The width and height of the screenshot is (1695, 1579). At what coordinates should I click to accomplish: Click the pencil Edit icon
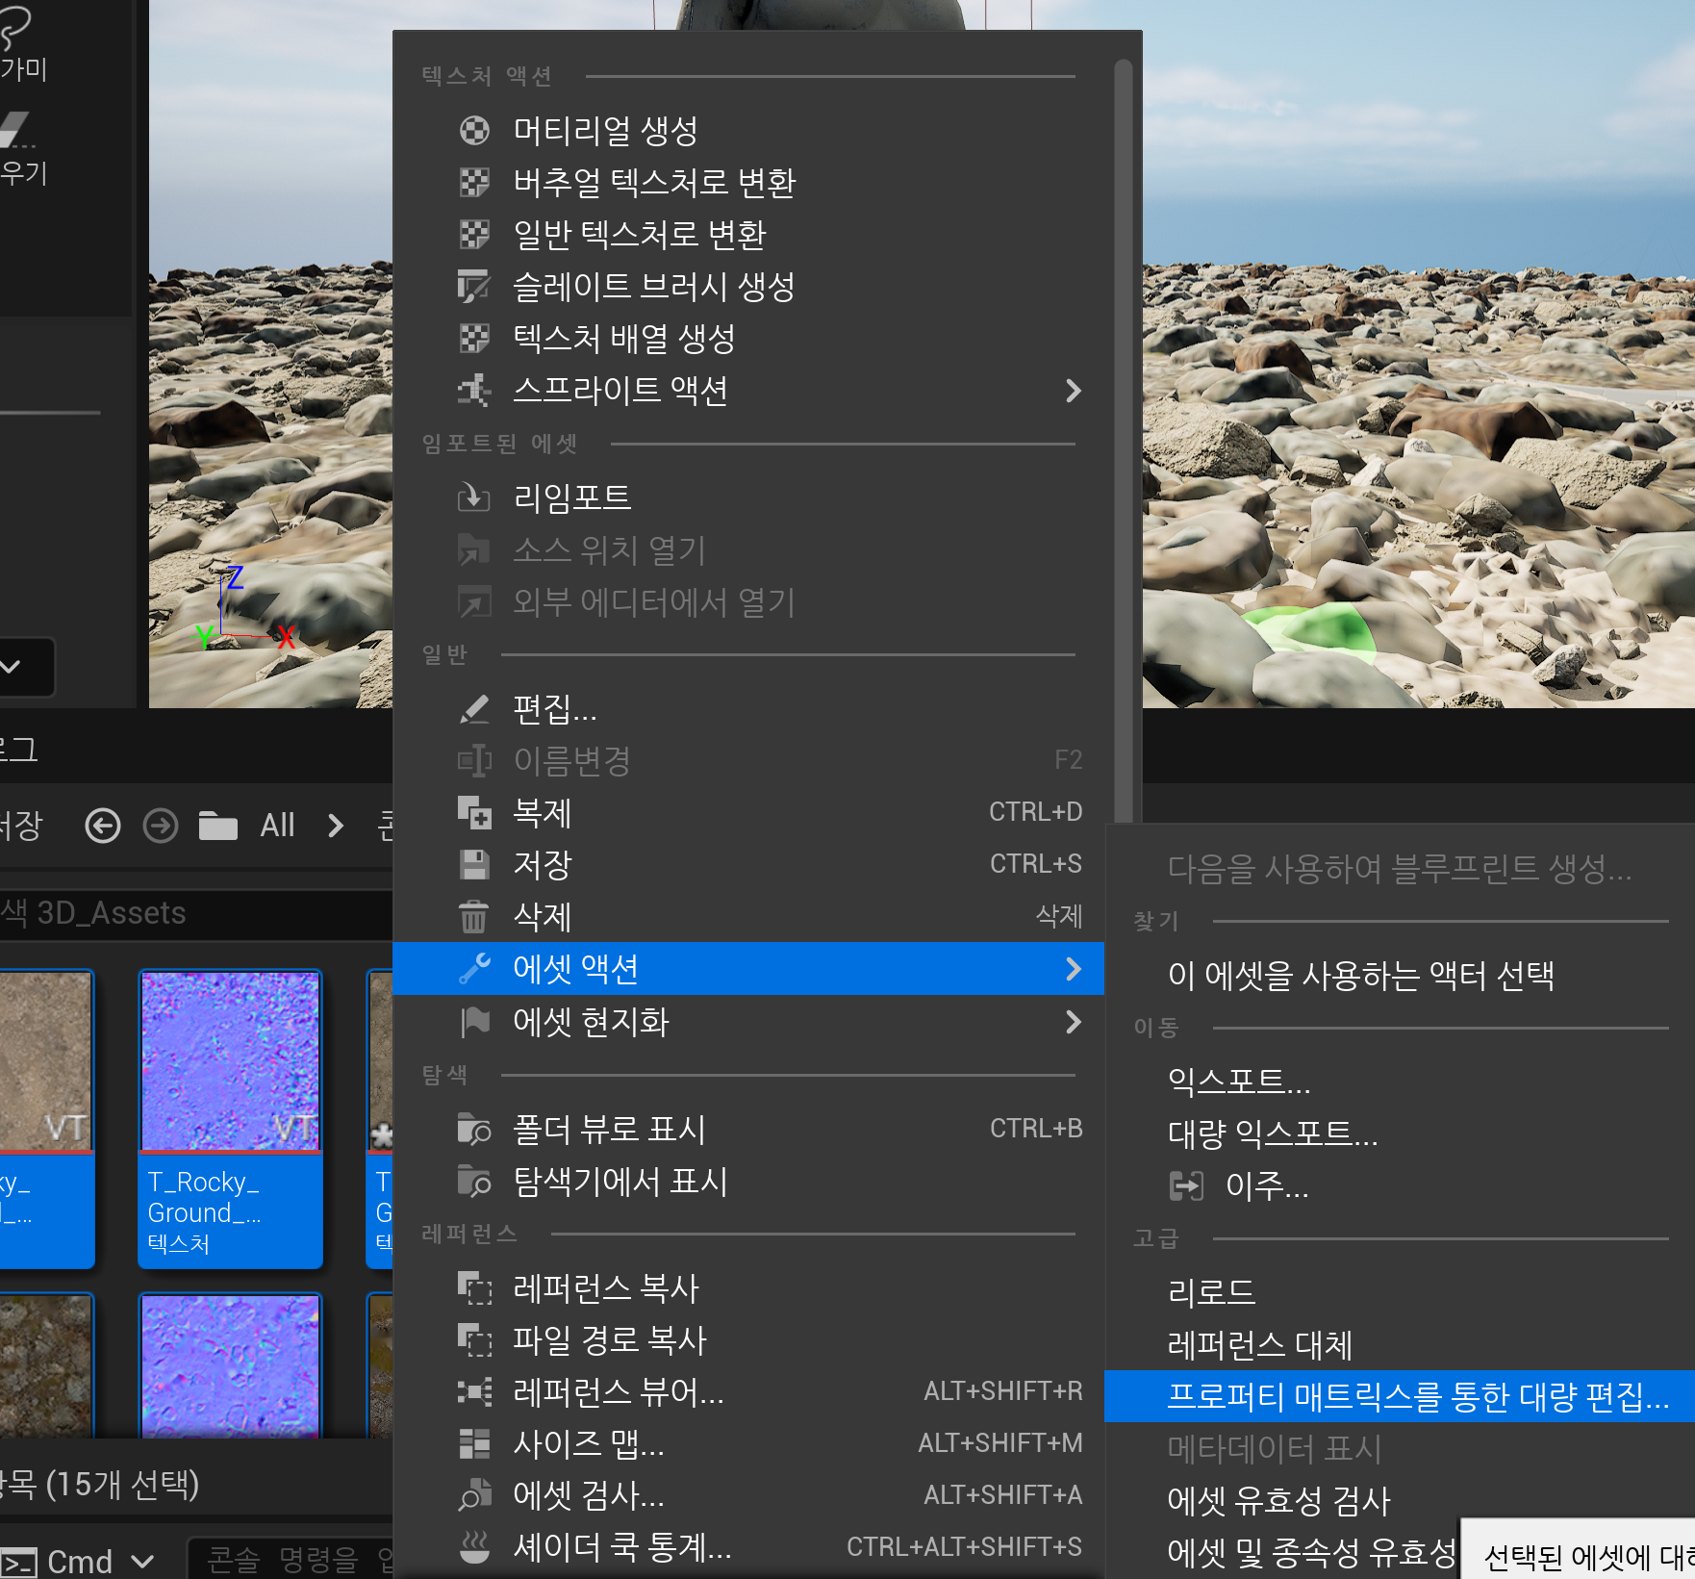tap(474, 709)
